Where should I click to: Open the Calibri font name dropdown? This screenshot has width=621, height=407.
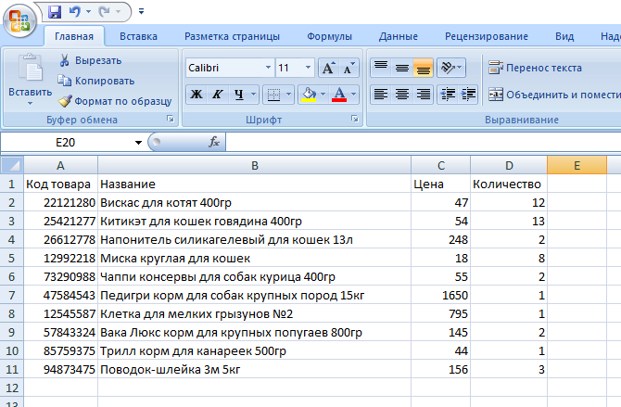click(268, 68)
